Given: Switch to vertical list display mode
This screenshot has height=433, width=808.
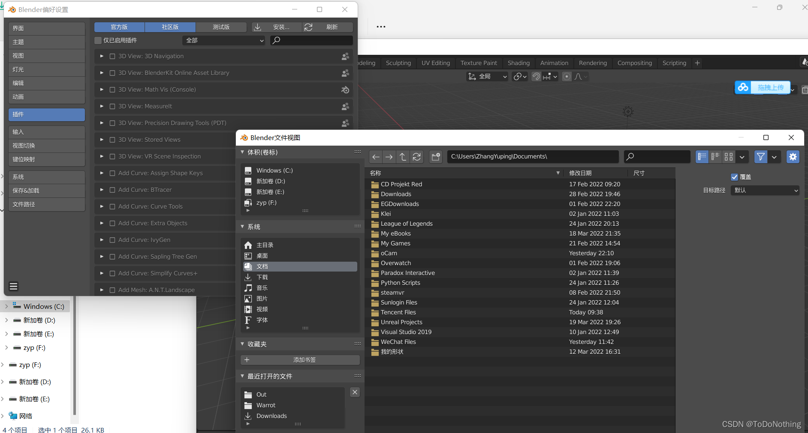Looking at the screenshot, I should pyautogui.click(x=702, y=157).
